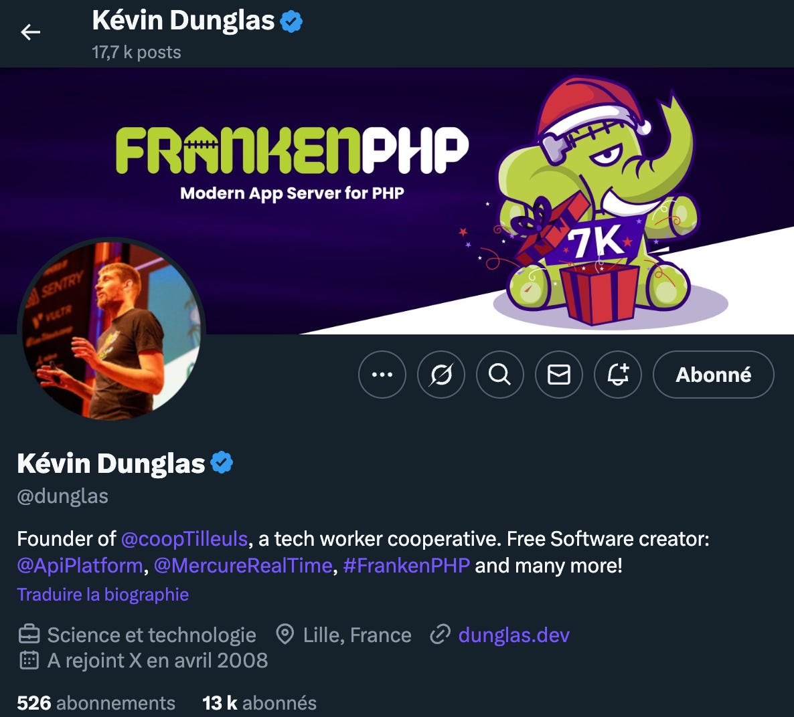Open the @ApiPlatform mention link
794x717 pixels.
(x=80, y=566)
